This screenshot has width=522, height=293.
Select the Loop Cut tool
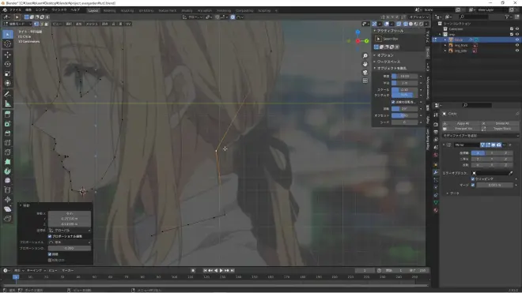tap(8, 143)
